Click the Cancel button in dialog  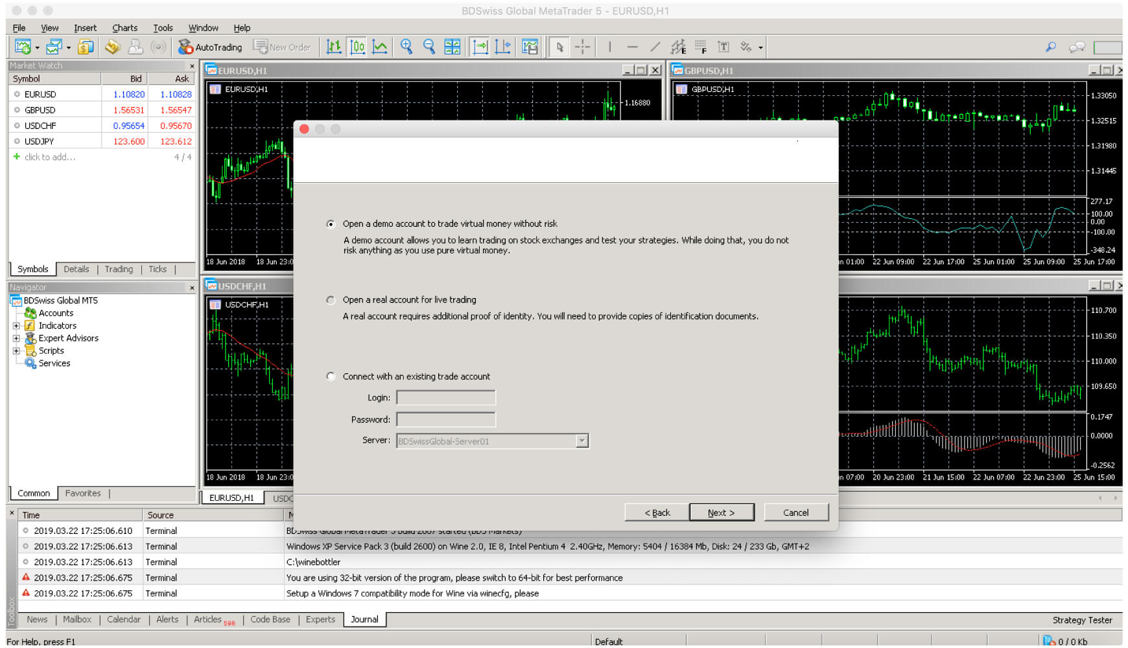pos(796,513)
